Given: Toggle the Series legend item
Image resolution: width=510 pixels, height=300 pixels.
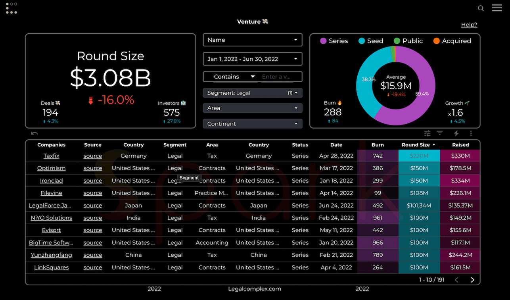Looking at the screenshot, I should [334, 41].
